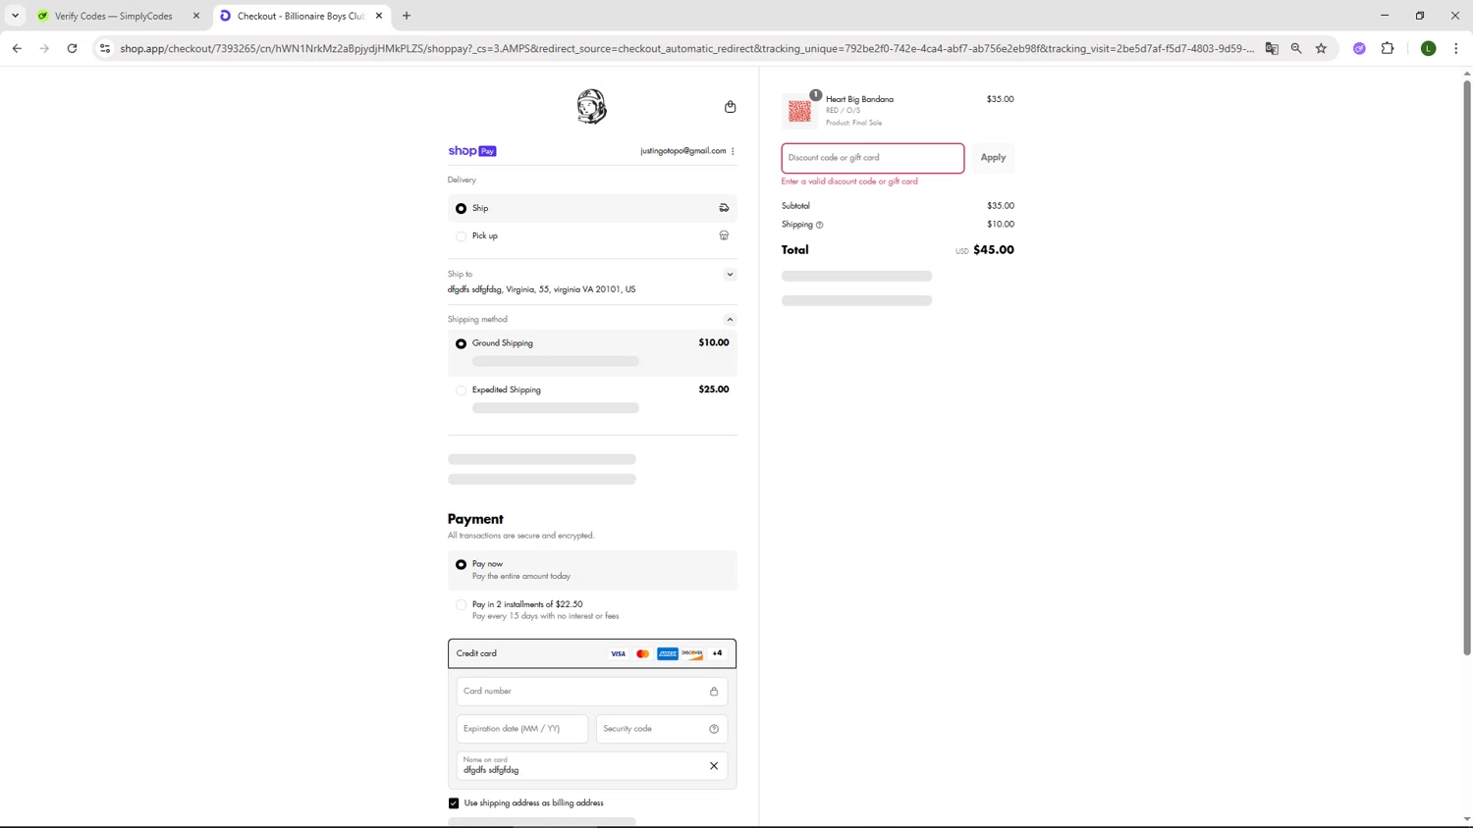The image size is (1473, 828).
Task: Reload the checkout page
Action: [72, 48]
